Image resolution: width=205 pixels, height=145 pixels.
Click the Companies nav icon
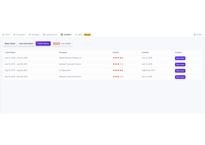coord(14,35)
